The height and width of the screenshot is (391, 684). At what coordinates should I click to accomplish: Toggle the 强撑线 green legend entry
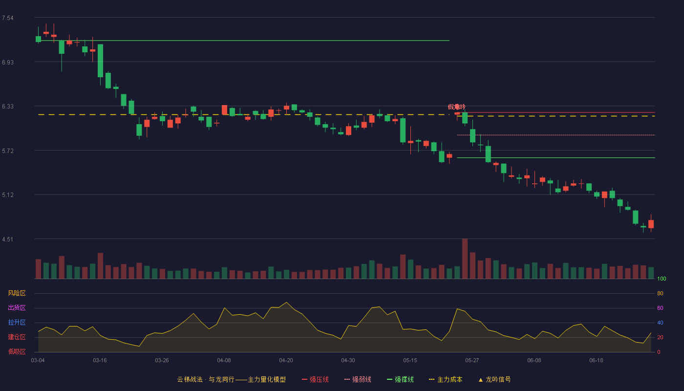click(400, 379)
